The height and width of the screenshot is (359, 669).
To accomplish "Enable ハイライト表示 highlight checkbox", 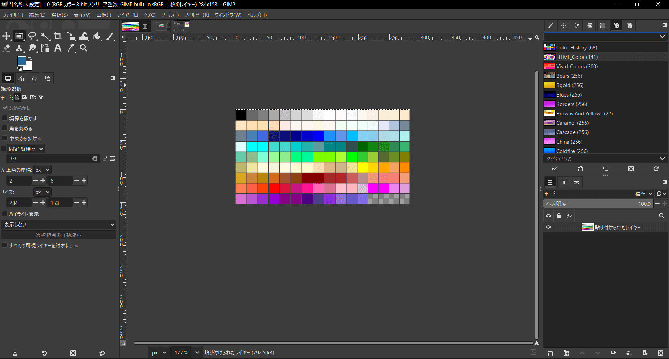I will [x=5, y=214].
